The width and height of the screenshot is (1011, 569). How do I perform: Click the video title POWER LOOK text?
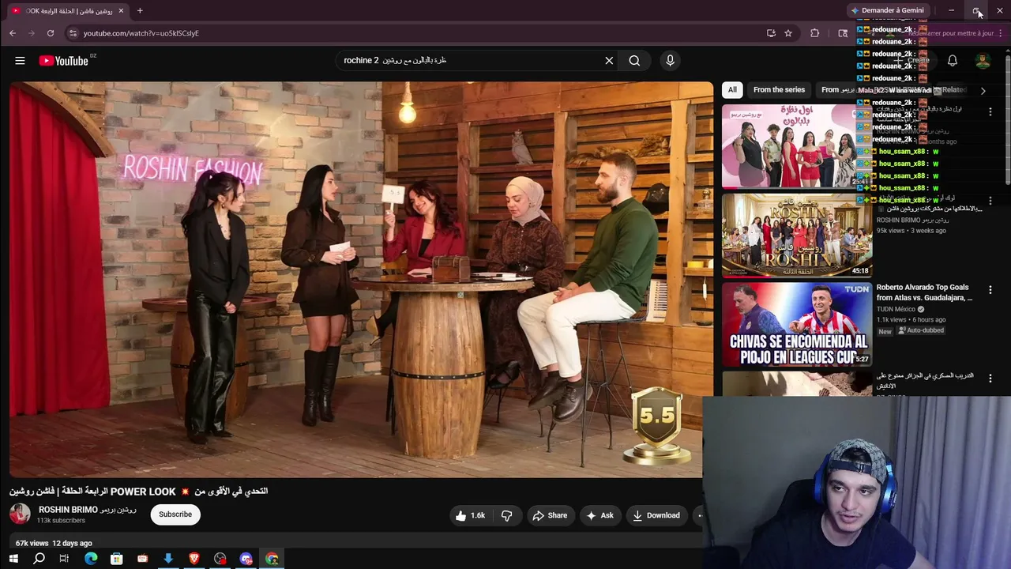[139, 492]
